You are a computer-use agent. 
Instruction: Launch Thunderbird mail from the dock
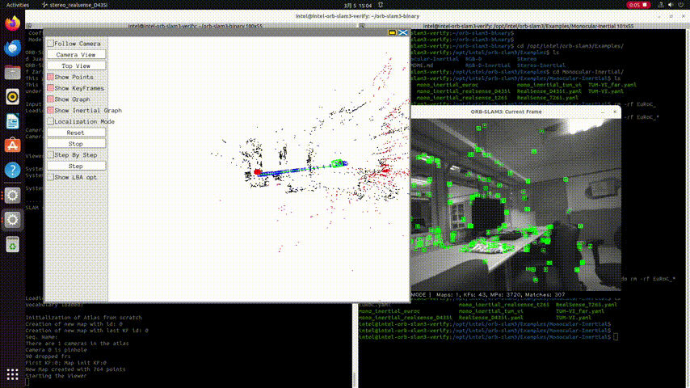click(12, 48)
